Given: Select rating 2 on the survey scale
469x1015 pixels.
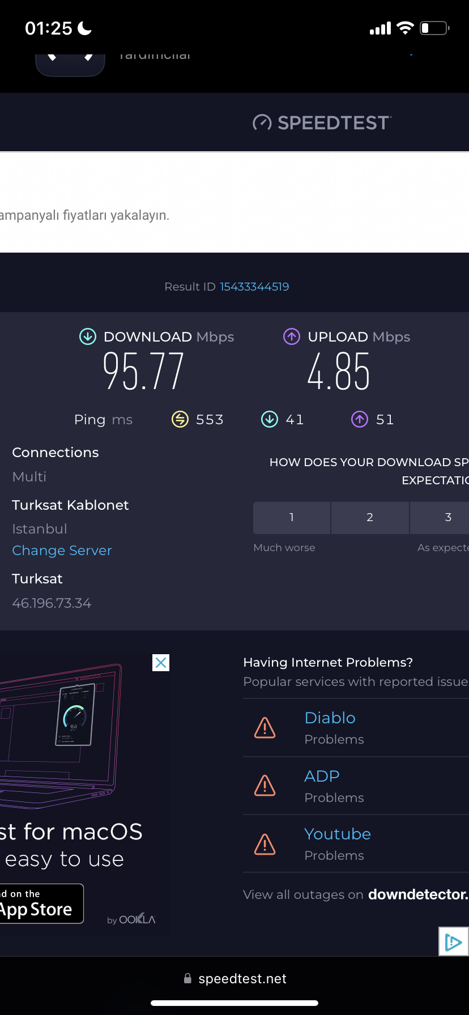Looking at the screenshot, I should (370, 518).
